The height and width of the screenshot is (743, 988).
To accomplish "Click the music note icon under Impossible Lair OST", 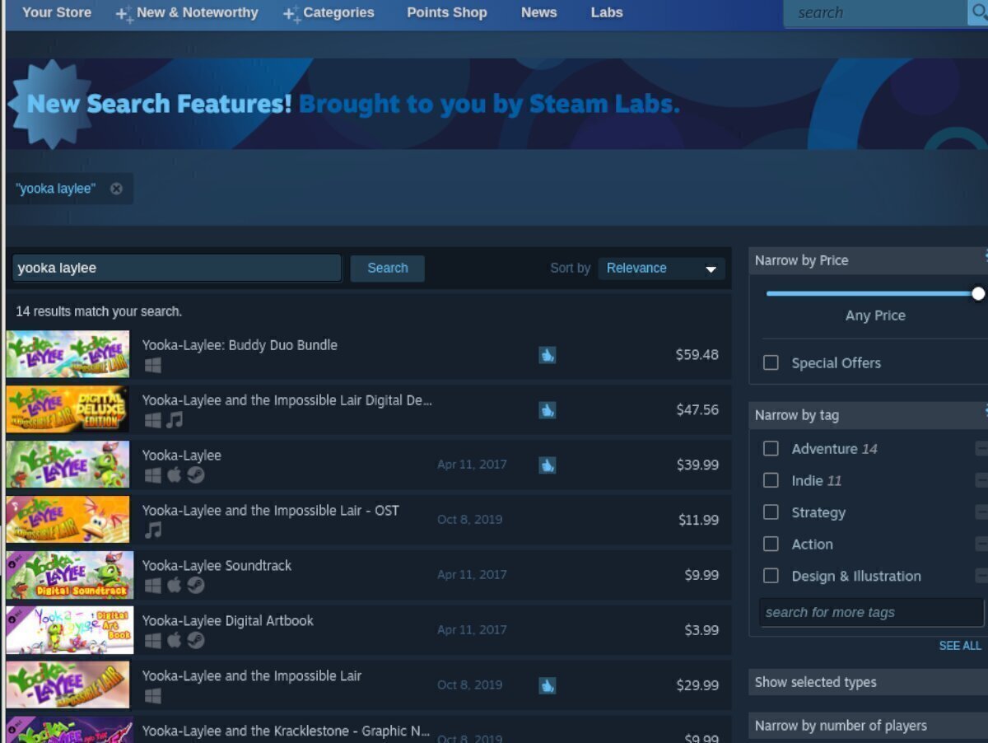I will (153, 530).
